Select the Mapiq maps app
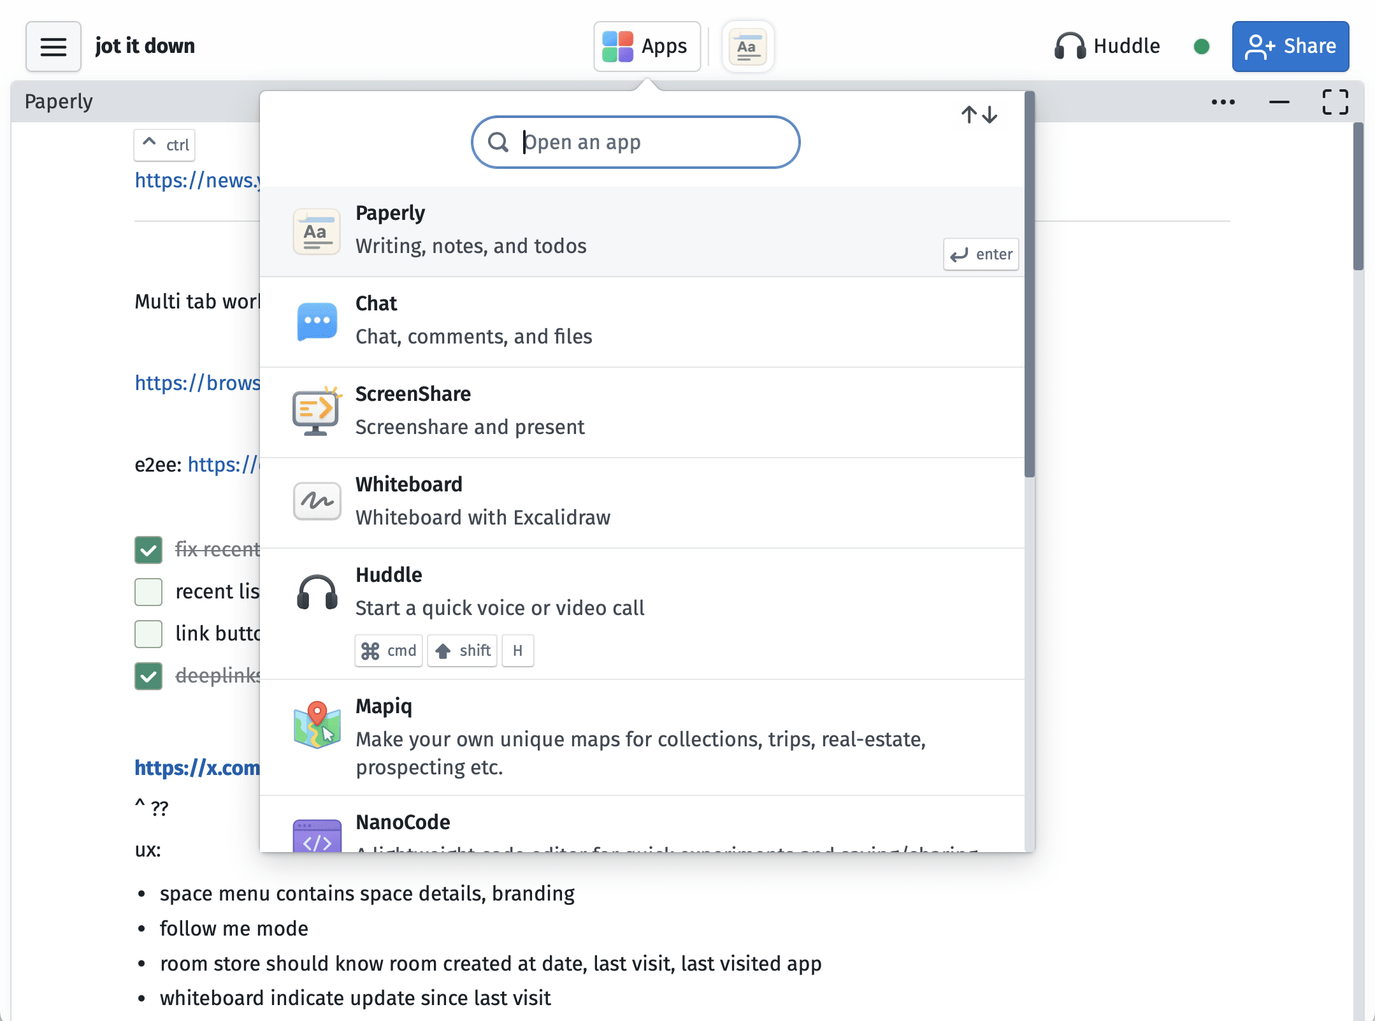 [642, 737]
